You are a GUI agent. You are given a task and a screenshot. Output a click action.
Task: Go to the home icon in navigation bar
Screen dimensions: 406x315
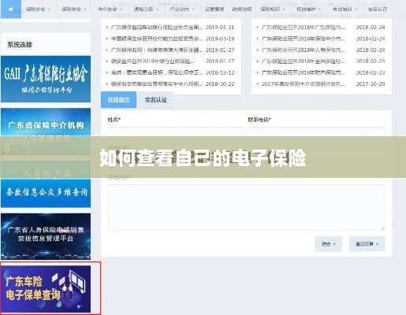[x=11, y=9]
